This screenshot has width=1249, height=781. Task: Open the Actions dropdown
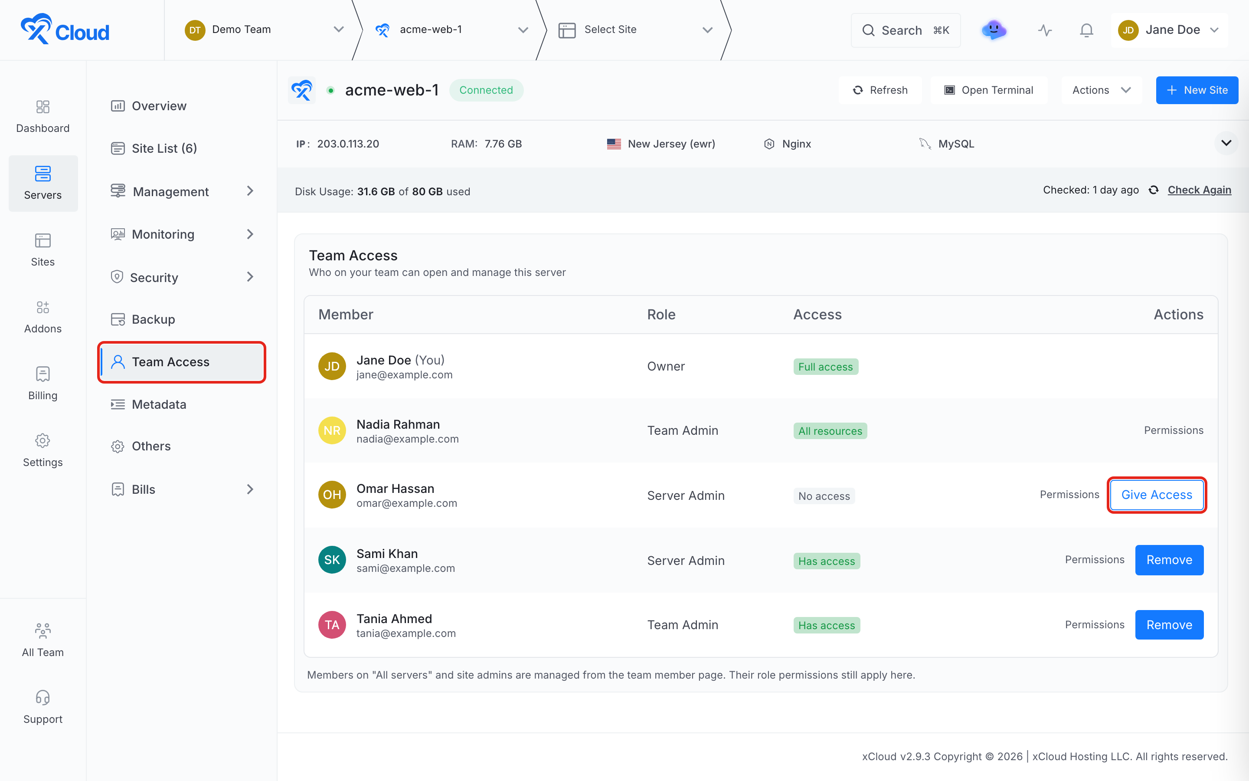[x=1102, y=90]
